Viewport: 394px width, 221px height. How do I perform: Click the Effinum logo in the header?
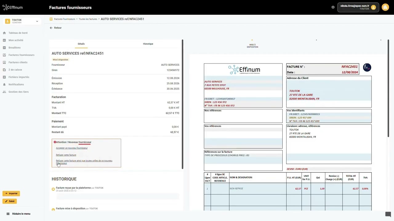pos(12,7)
